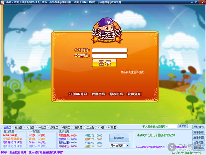The image size is (206, 155).
Task: Switch to the WPE区 tab
Action: coord(101,127)
